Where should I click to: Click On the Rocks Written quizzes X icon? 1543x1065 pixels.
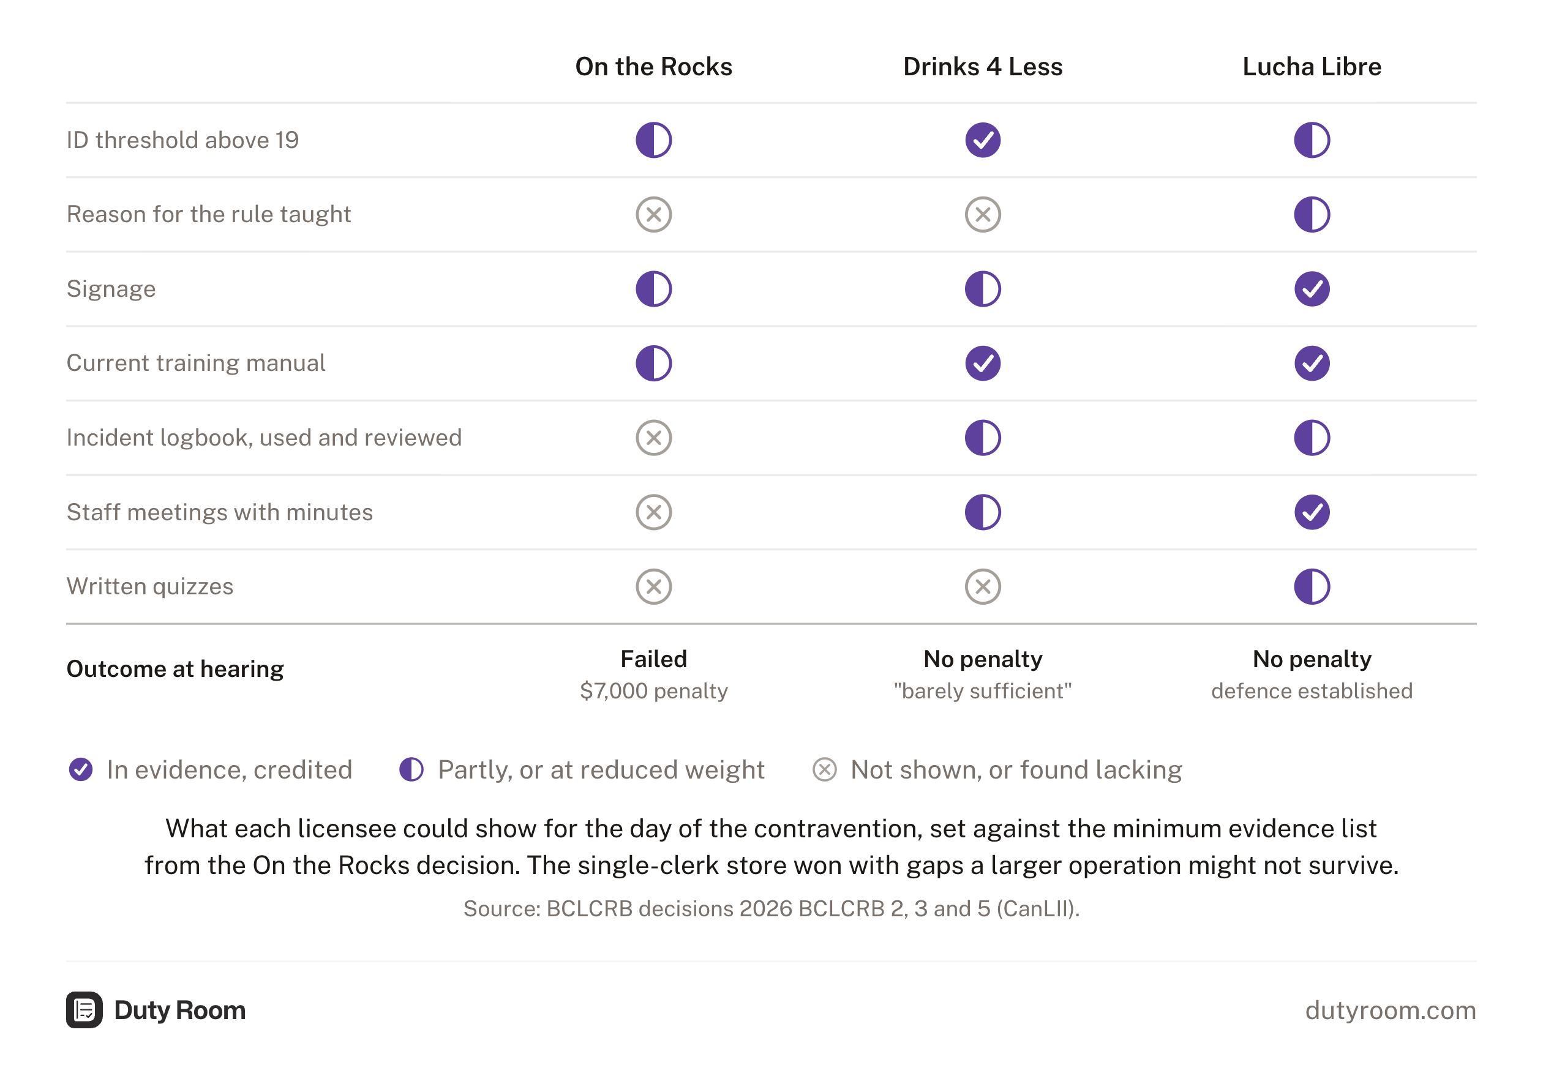[x=653, y=586]
